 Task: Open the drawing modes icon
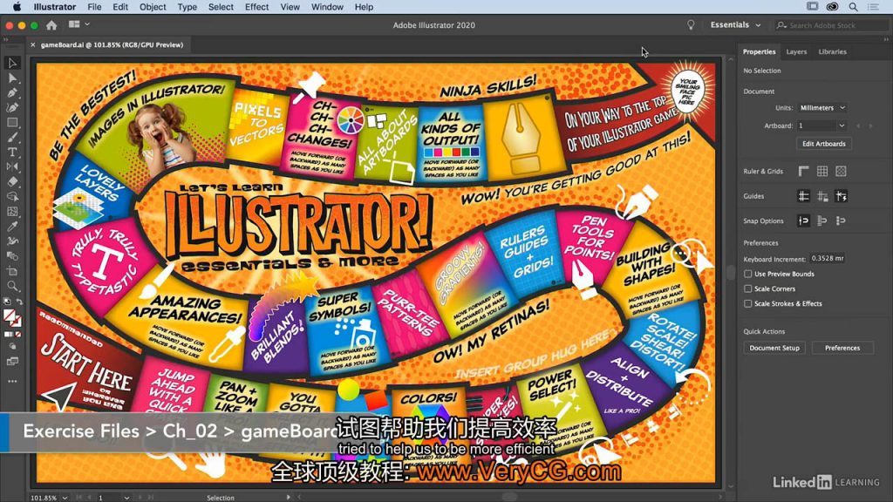click(x=12, y=346)
